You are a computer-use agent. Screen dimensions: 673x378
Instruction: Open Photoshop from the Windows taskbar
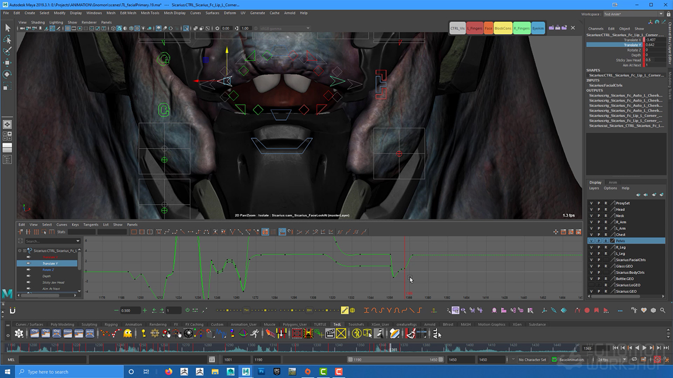(261, 372)
